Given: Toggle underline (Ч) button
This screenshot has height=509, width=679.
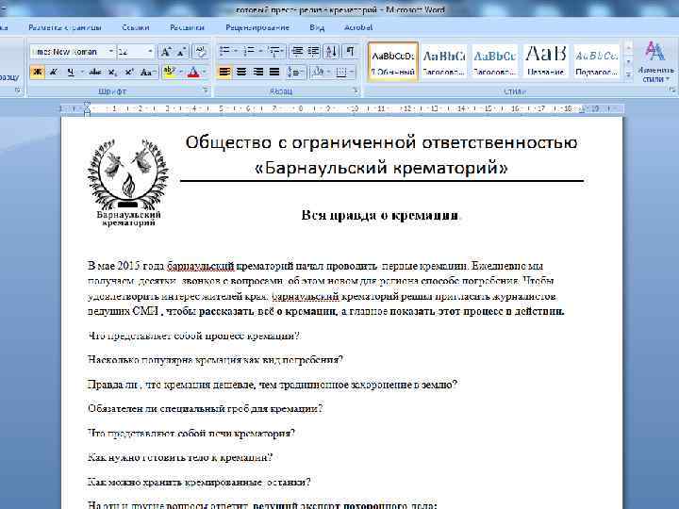Looking at the screenshot, I should 71,72.
